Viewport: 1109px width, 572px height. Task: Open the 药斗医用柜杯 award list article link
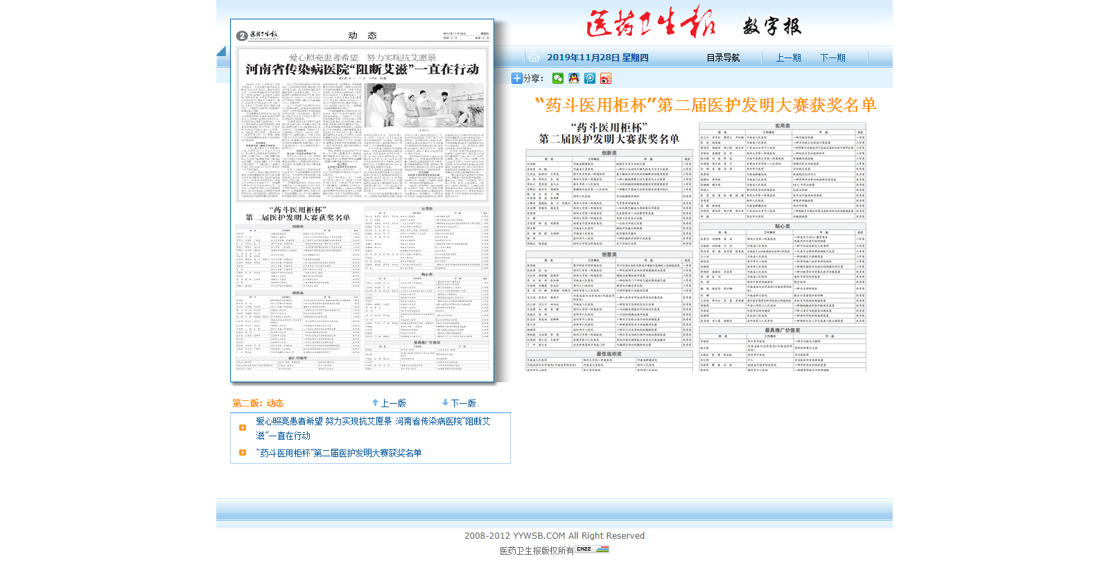[x=339, y=453]
